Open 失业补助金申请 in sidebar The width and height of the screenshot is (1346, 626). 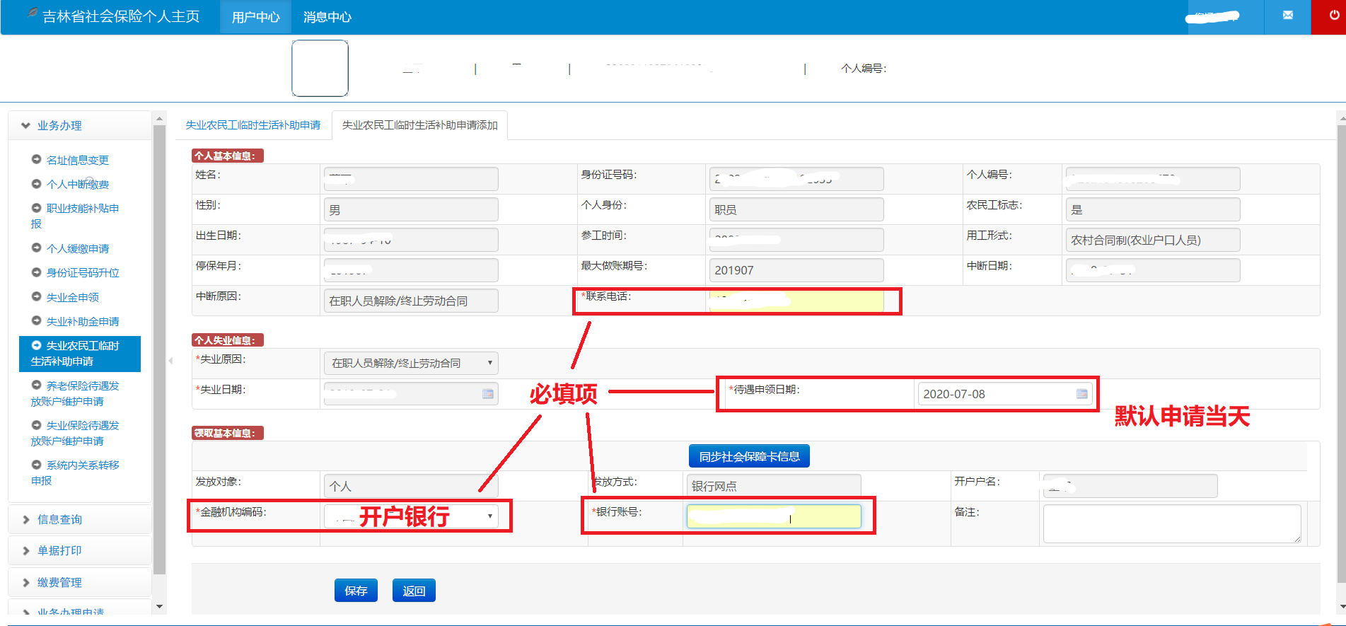(82, 321)
